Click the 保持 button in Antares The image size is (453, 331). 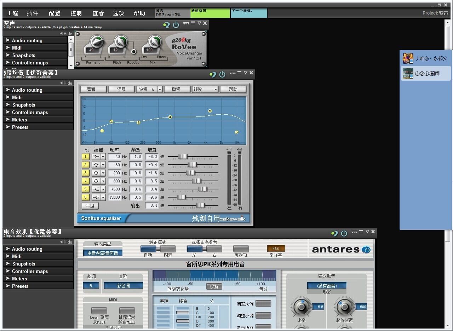(x=214, y=286)
